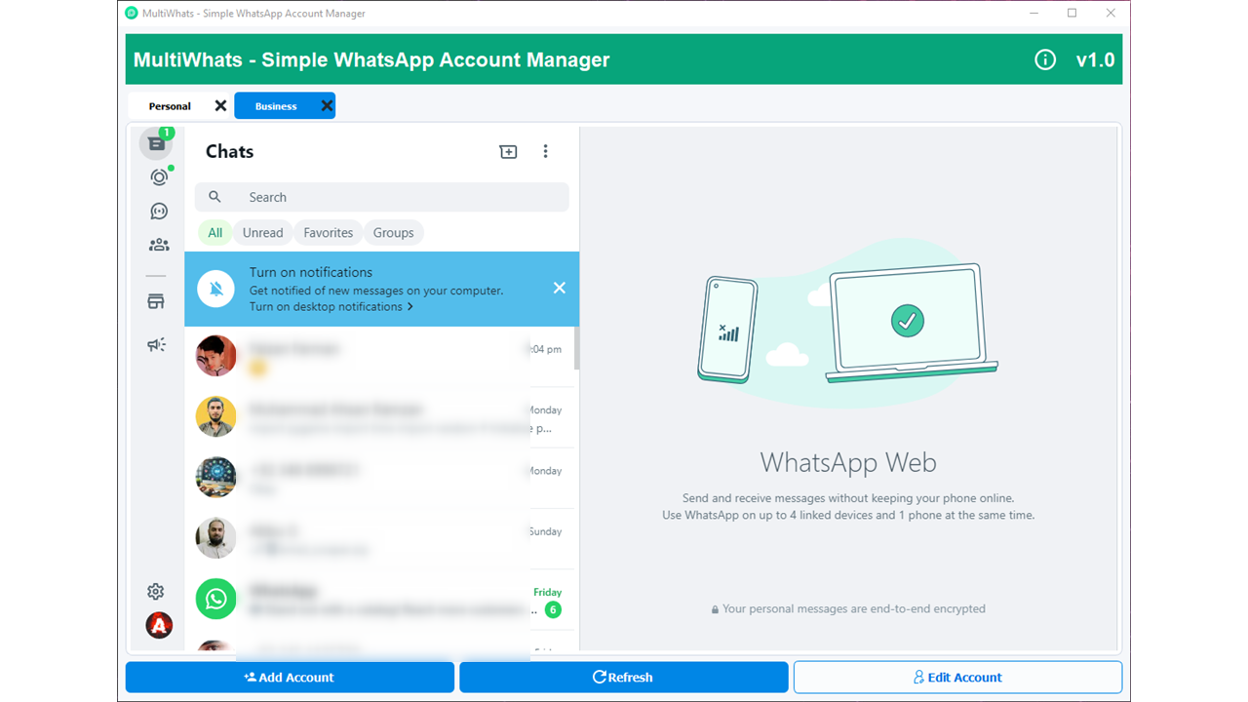This screenshot has height=702, width=1248.
Task: Start a new chat with the new-chat icon
Action: [x=508, y=152]
